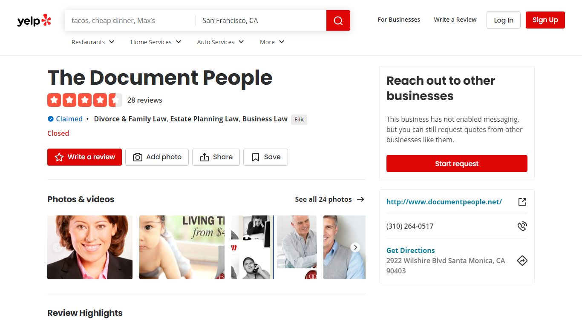Viewport: 582px width, 327px height.
Task: Expand the Home Services dropdown
Action: point(156,42)
